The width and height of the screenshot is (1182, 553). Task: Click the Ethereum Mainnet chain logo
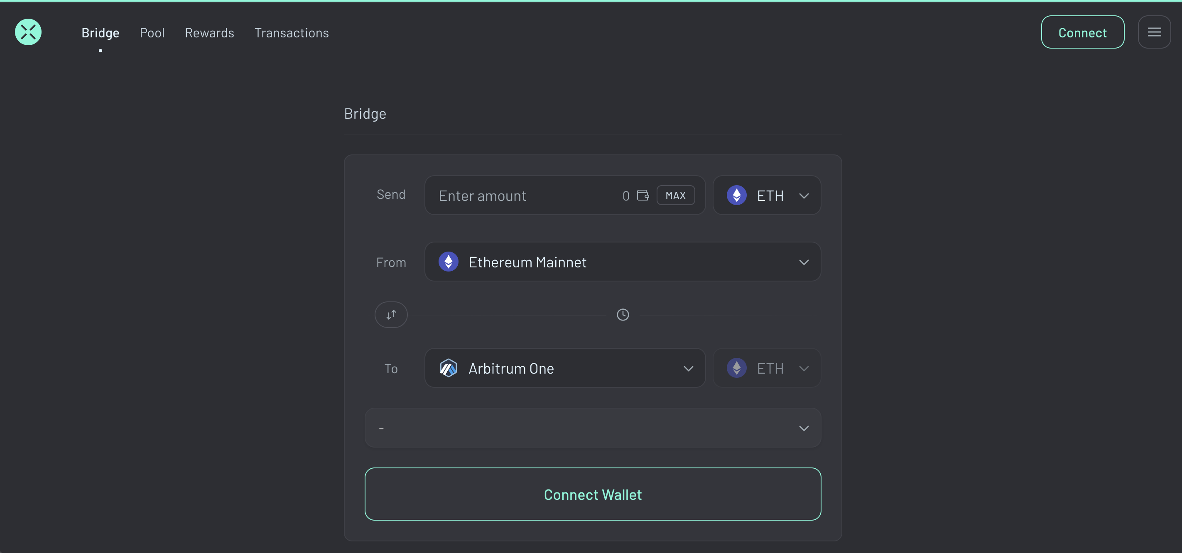[448, 262]
